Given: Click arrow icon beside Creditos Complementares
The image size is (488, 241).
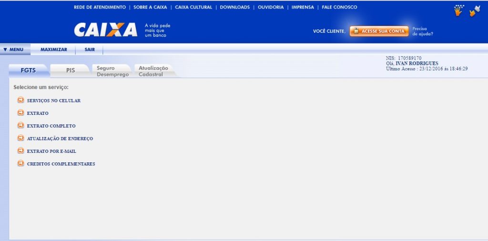Looking at the screenshot, I should coord(20,163).
